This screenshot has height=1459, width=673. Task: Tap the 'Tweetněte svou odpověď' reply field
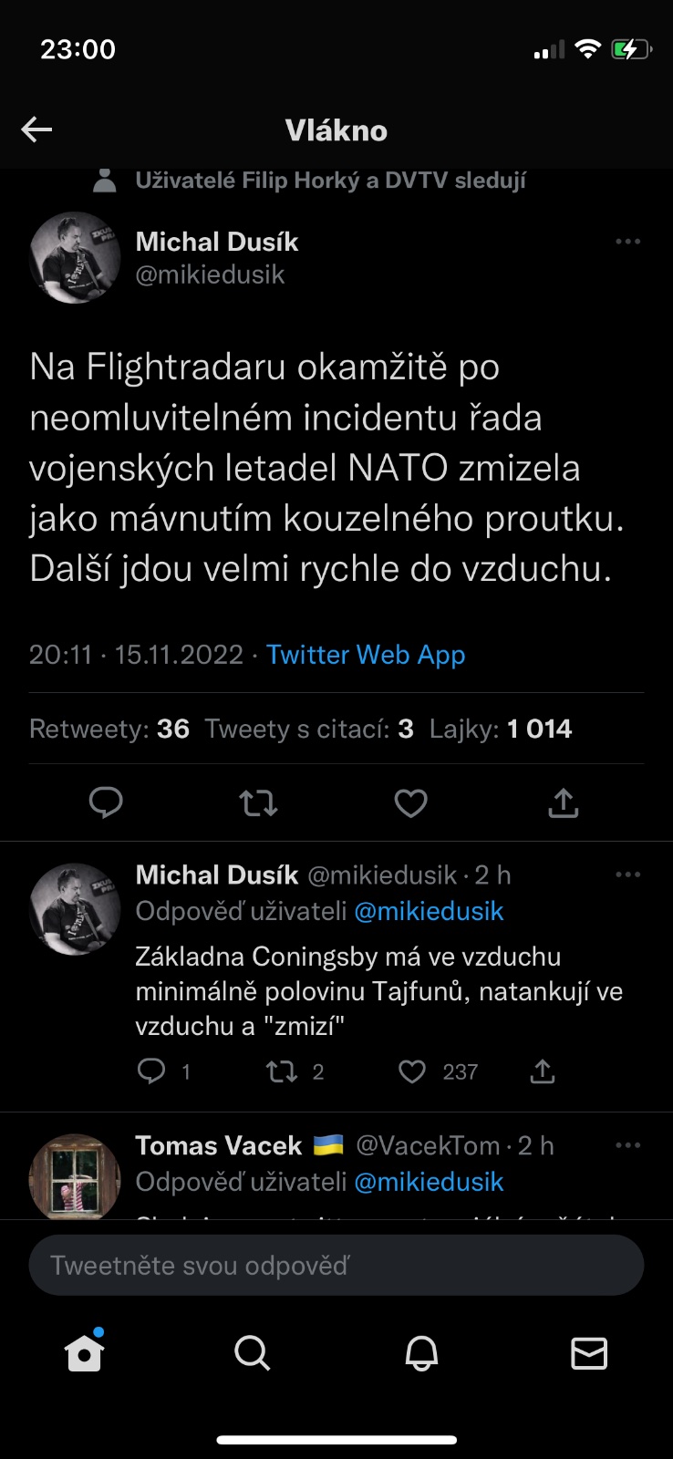[336, 1266]
